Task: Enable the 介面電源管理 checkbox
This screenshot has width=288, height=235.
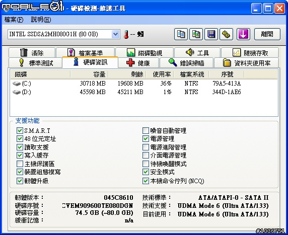Action: (x=146, y=155)
